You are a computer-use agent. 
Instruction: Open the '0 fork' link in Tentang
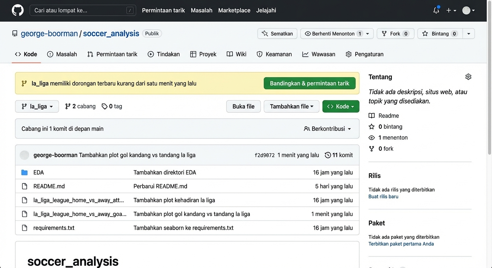tap(381, 149)
